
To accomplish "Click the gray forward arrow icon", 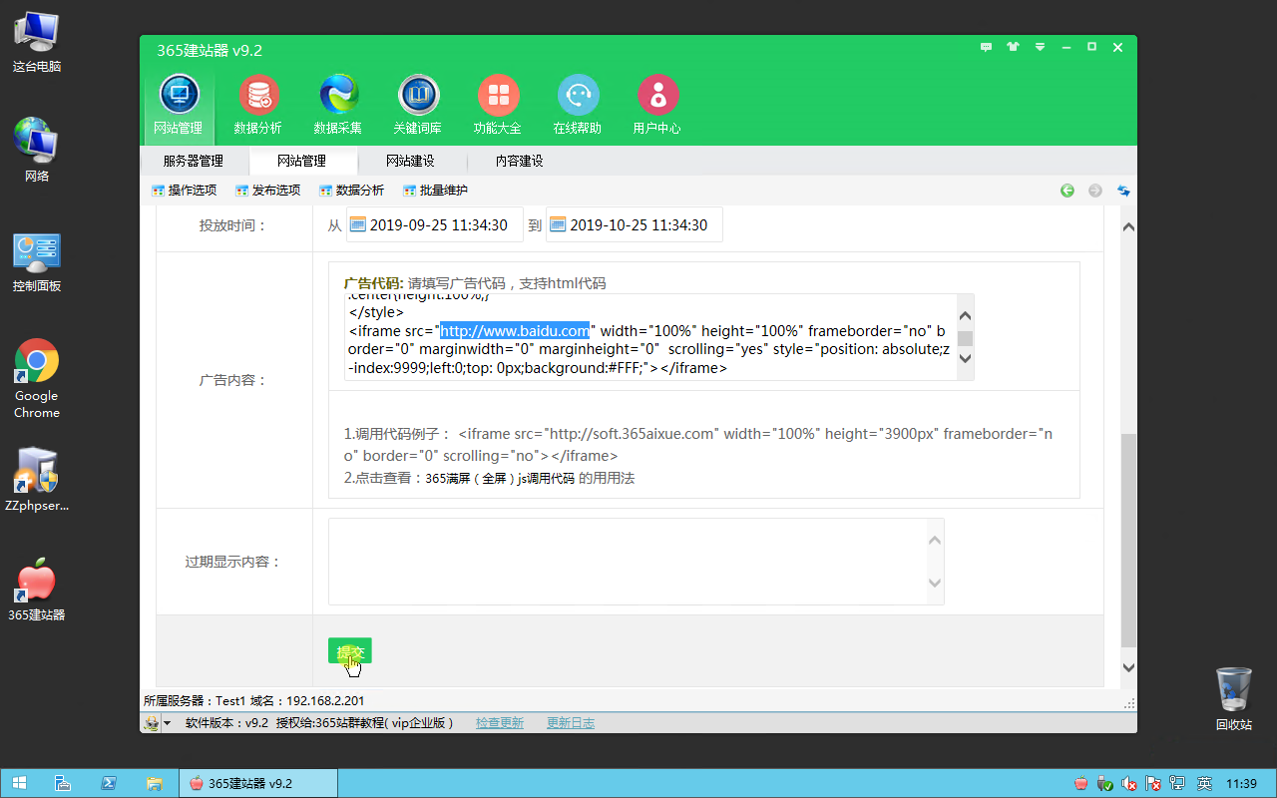I will tap(1095, 191).
